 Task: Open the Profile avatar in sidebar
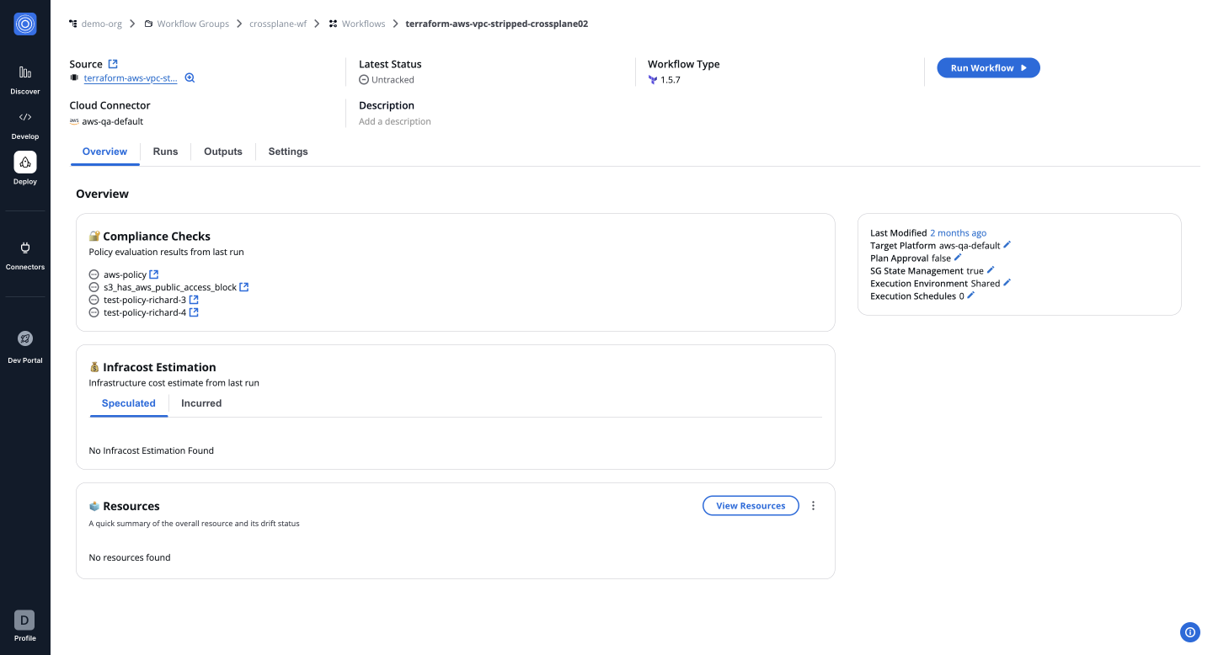(24, 621)
